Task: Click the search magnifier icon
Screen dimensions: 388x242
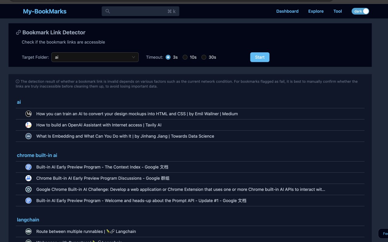Action: click(x=108, y=11)
